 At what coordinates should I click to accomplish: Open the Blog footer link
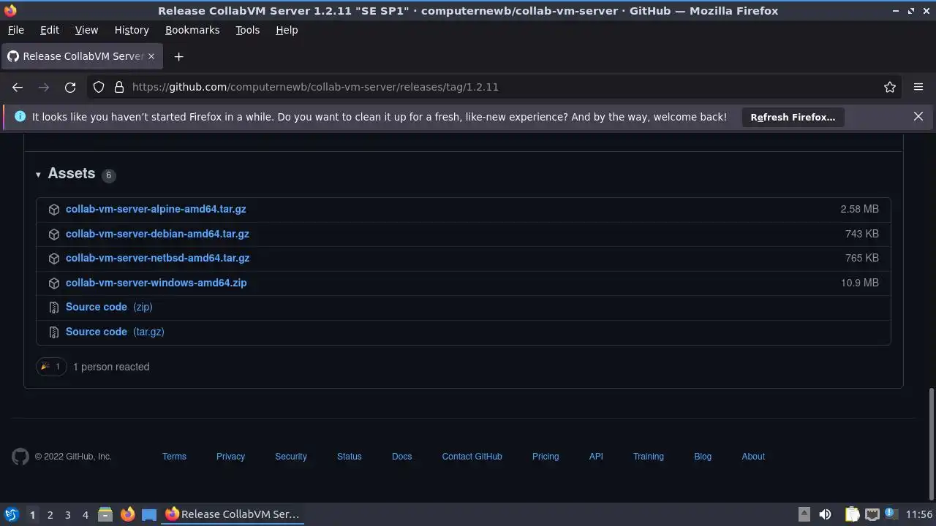pos(703,457)
